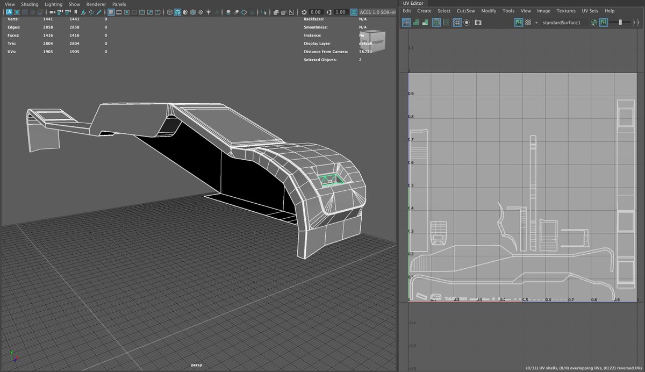Adjust the dim image slider
This screenshot has height=372, width=645.
pyautogui.click(x=620, y=23)
